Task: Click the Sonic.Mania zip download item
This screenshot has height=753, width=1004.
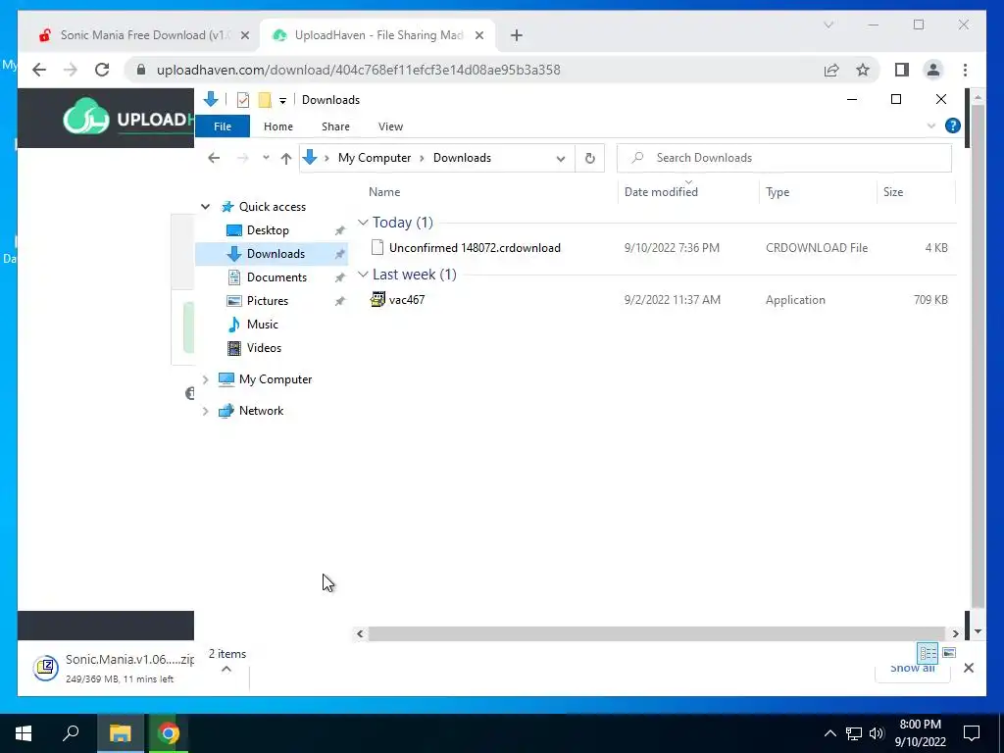Action: point(114,668)
